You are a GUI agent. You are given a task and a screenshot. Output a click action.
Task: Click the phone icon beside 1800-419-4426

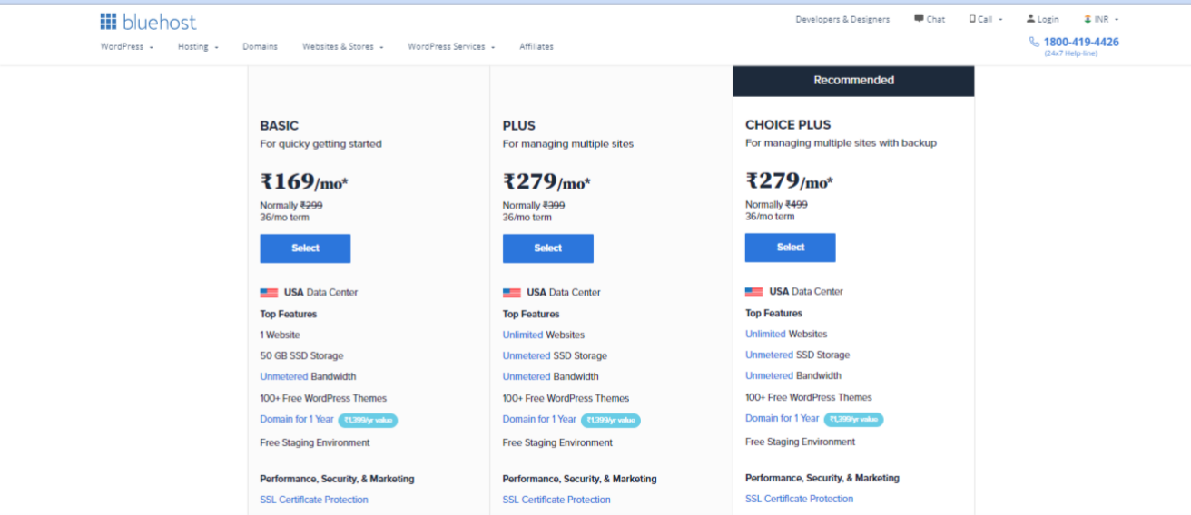pyautogui.click(x=1034, y=42)
